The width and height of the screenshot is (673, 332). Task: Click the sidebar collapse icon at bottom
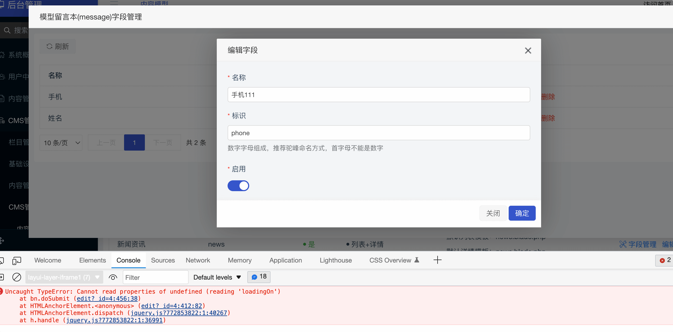coord(2,240)
